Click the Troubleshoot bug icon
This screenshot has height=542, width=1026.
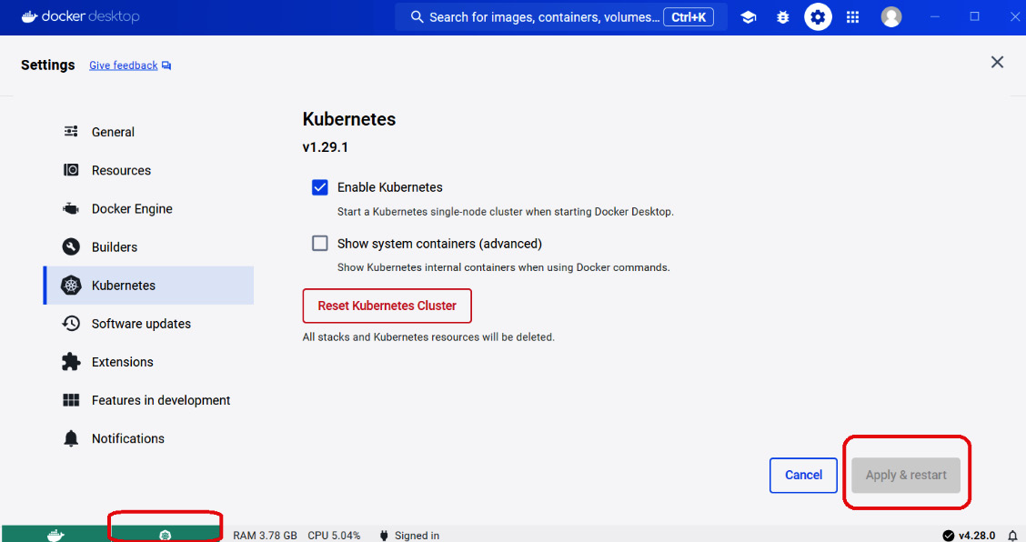(x=782, y=17)
